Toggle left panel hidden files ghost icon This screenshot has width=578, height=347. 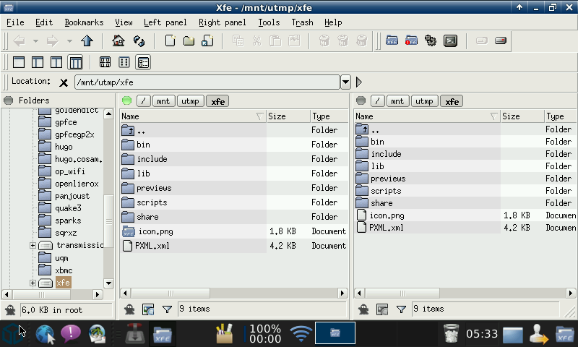tap(129, 309)
